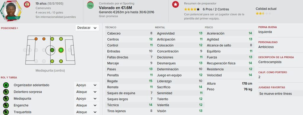Open Ataque dropdown for Delantero sorpresa
Screen dimensions: 303x115
point(86,92)
